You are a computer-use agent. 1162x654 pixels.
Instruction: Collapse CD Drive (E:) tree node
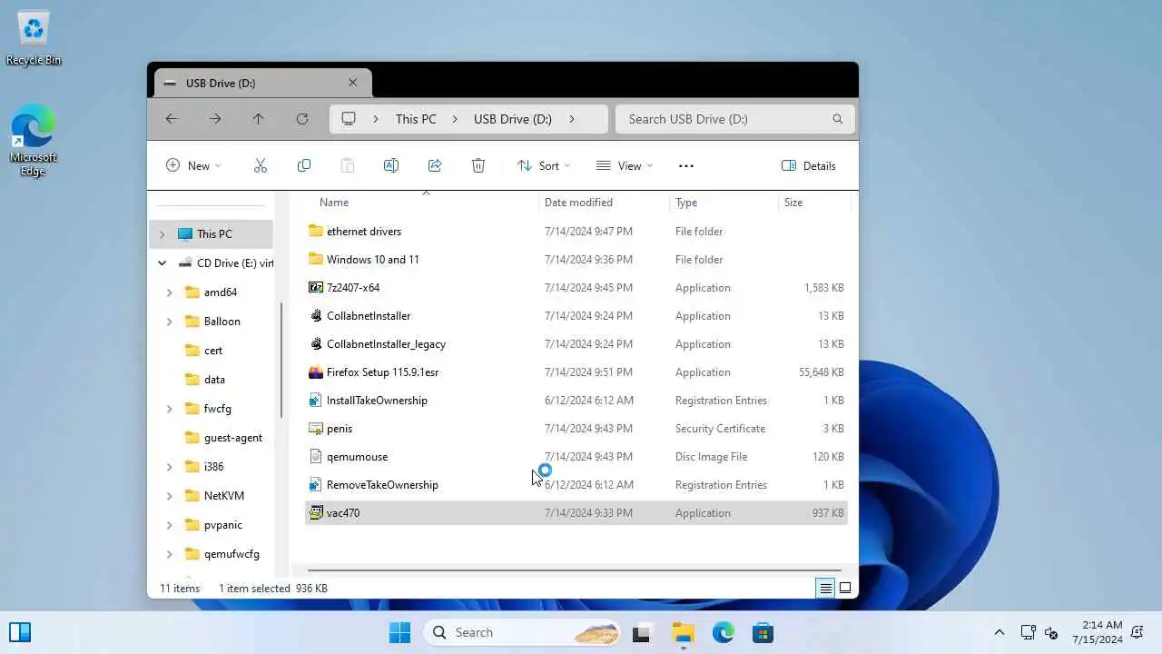pos(162,263)
